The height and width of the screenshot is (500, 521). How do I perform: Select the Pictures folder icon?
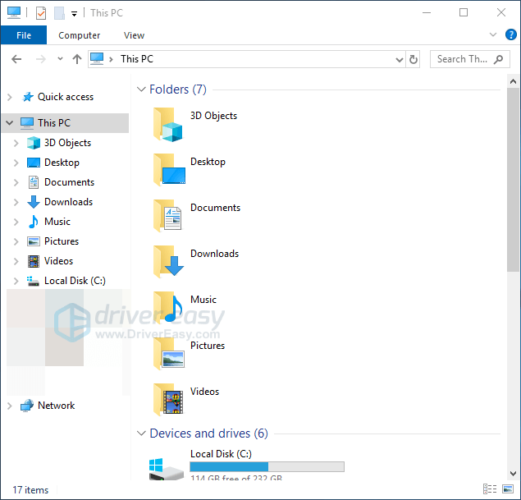coord(169,354)
